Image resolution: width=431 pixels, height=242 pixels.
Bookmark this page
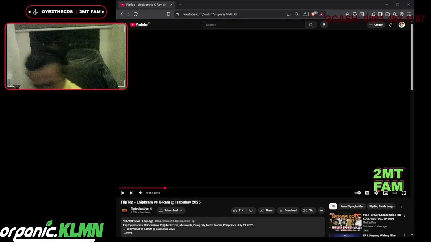click(x=169, y=14)
